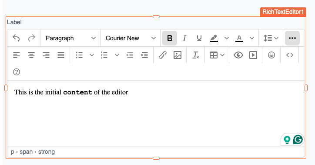Apply the text color A button
Image resolution: width=315 pixels, height=165 pixels.
(x=239, y=38)
